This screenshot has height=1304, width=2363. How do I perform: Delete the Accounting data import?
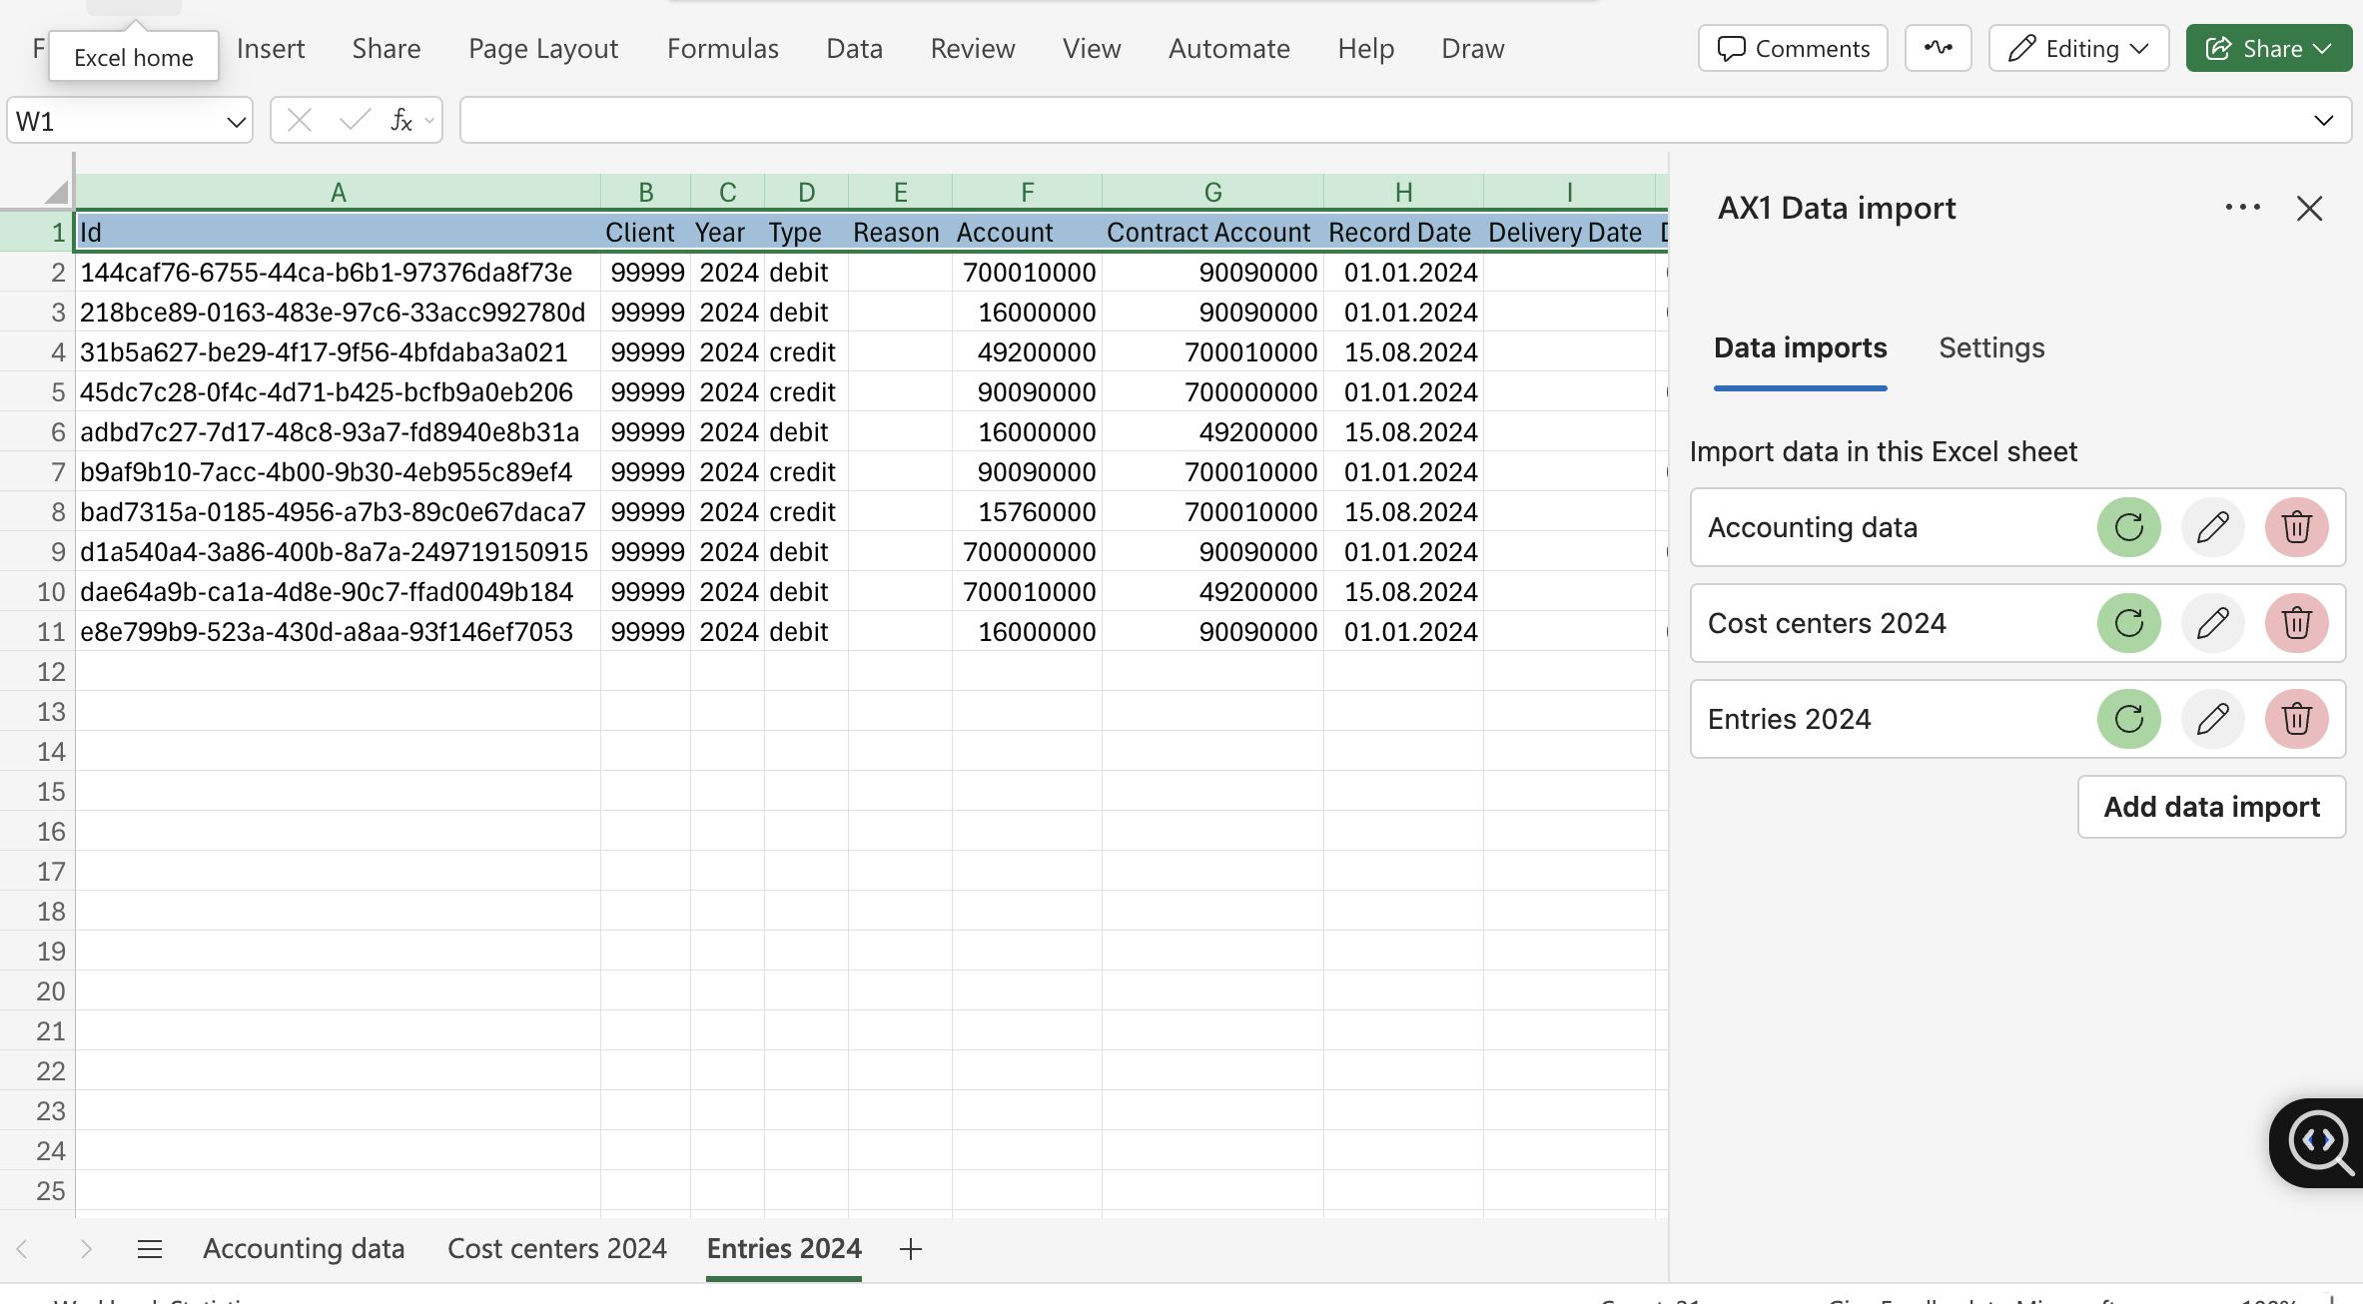(x=2296, y=527)
